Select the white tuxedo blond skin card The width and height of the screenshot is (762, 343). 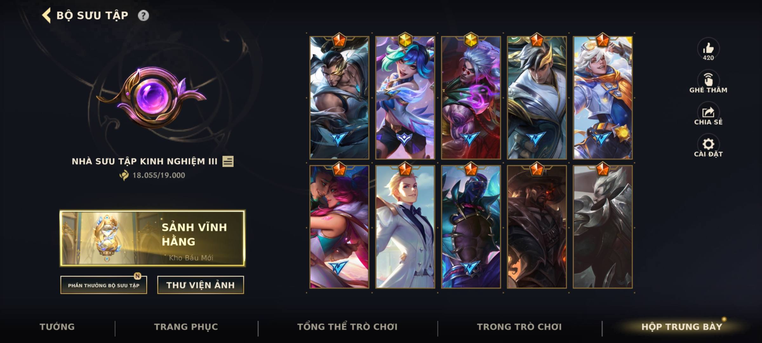405,226
